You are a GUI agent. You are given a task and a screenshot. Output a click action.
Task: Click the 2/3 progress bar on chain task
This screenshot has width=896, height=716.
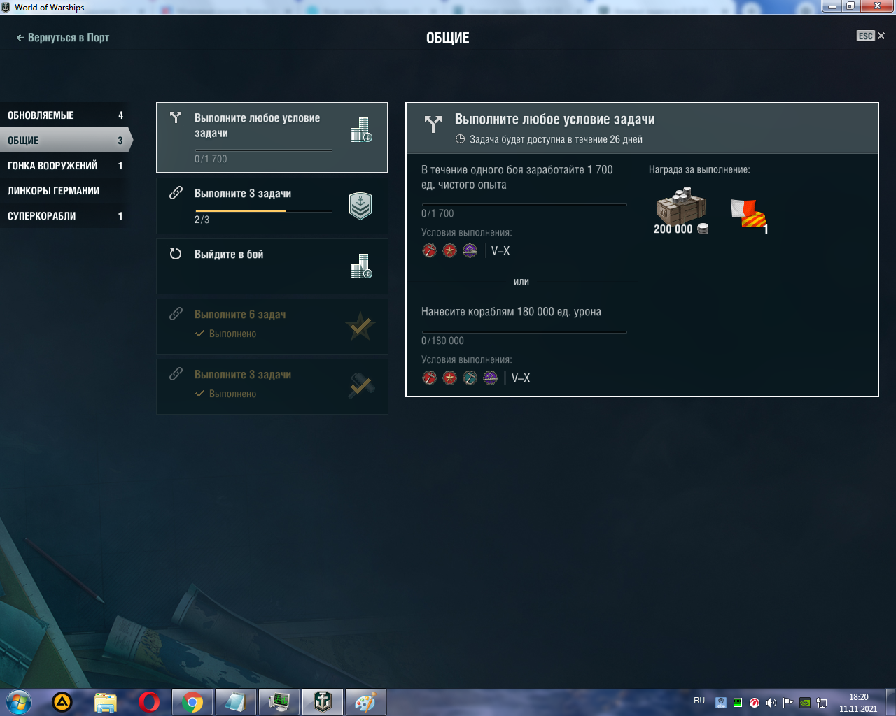[x=263, y=210]
